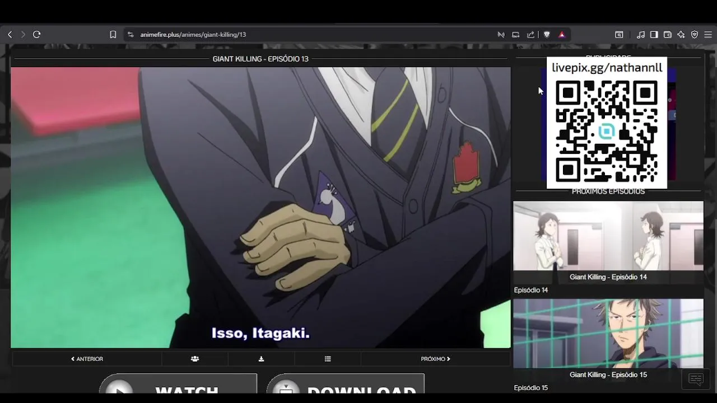717x403 pixels.
Task: Share this page via the share icon
Action: (531, 35)
